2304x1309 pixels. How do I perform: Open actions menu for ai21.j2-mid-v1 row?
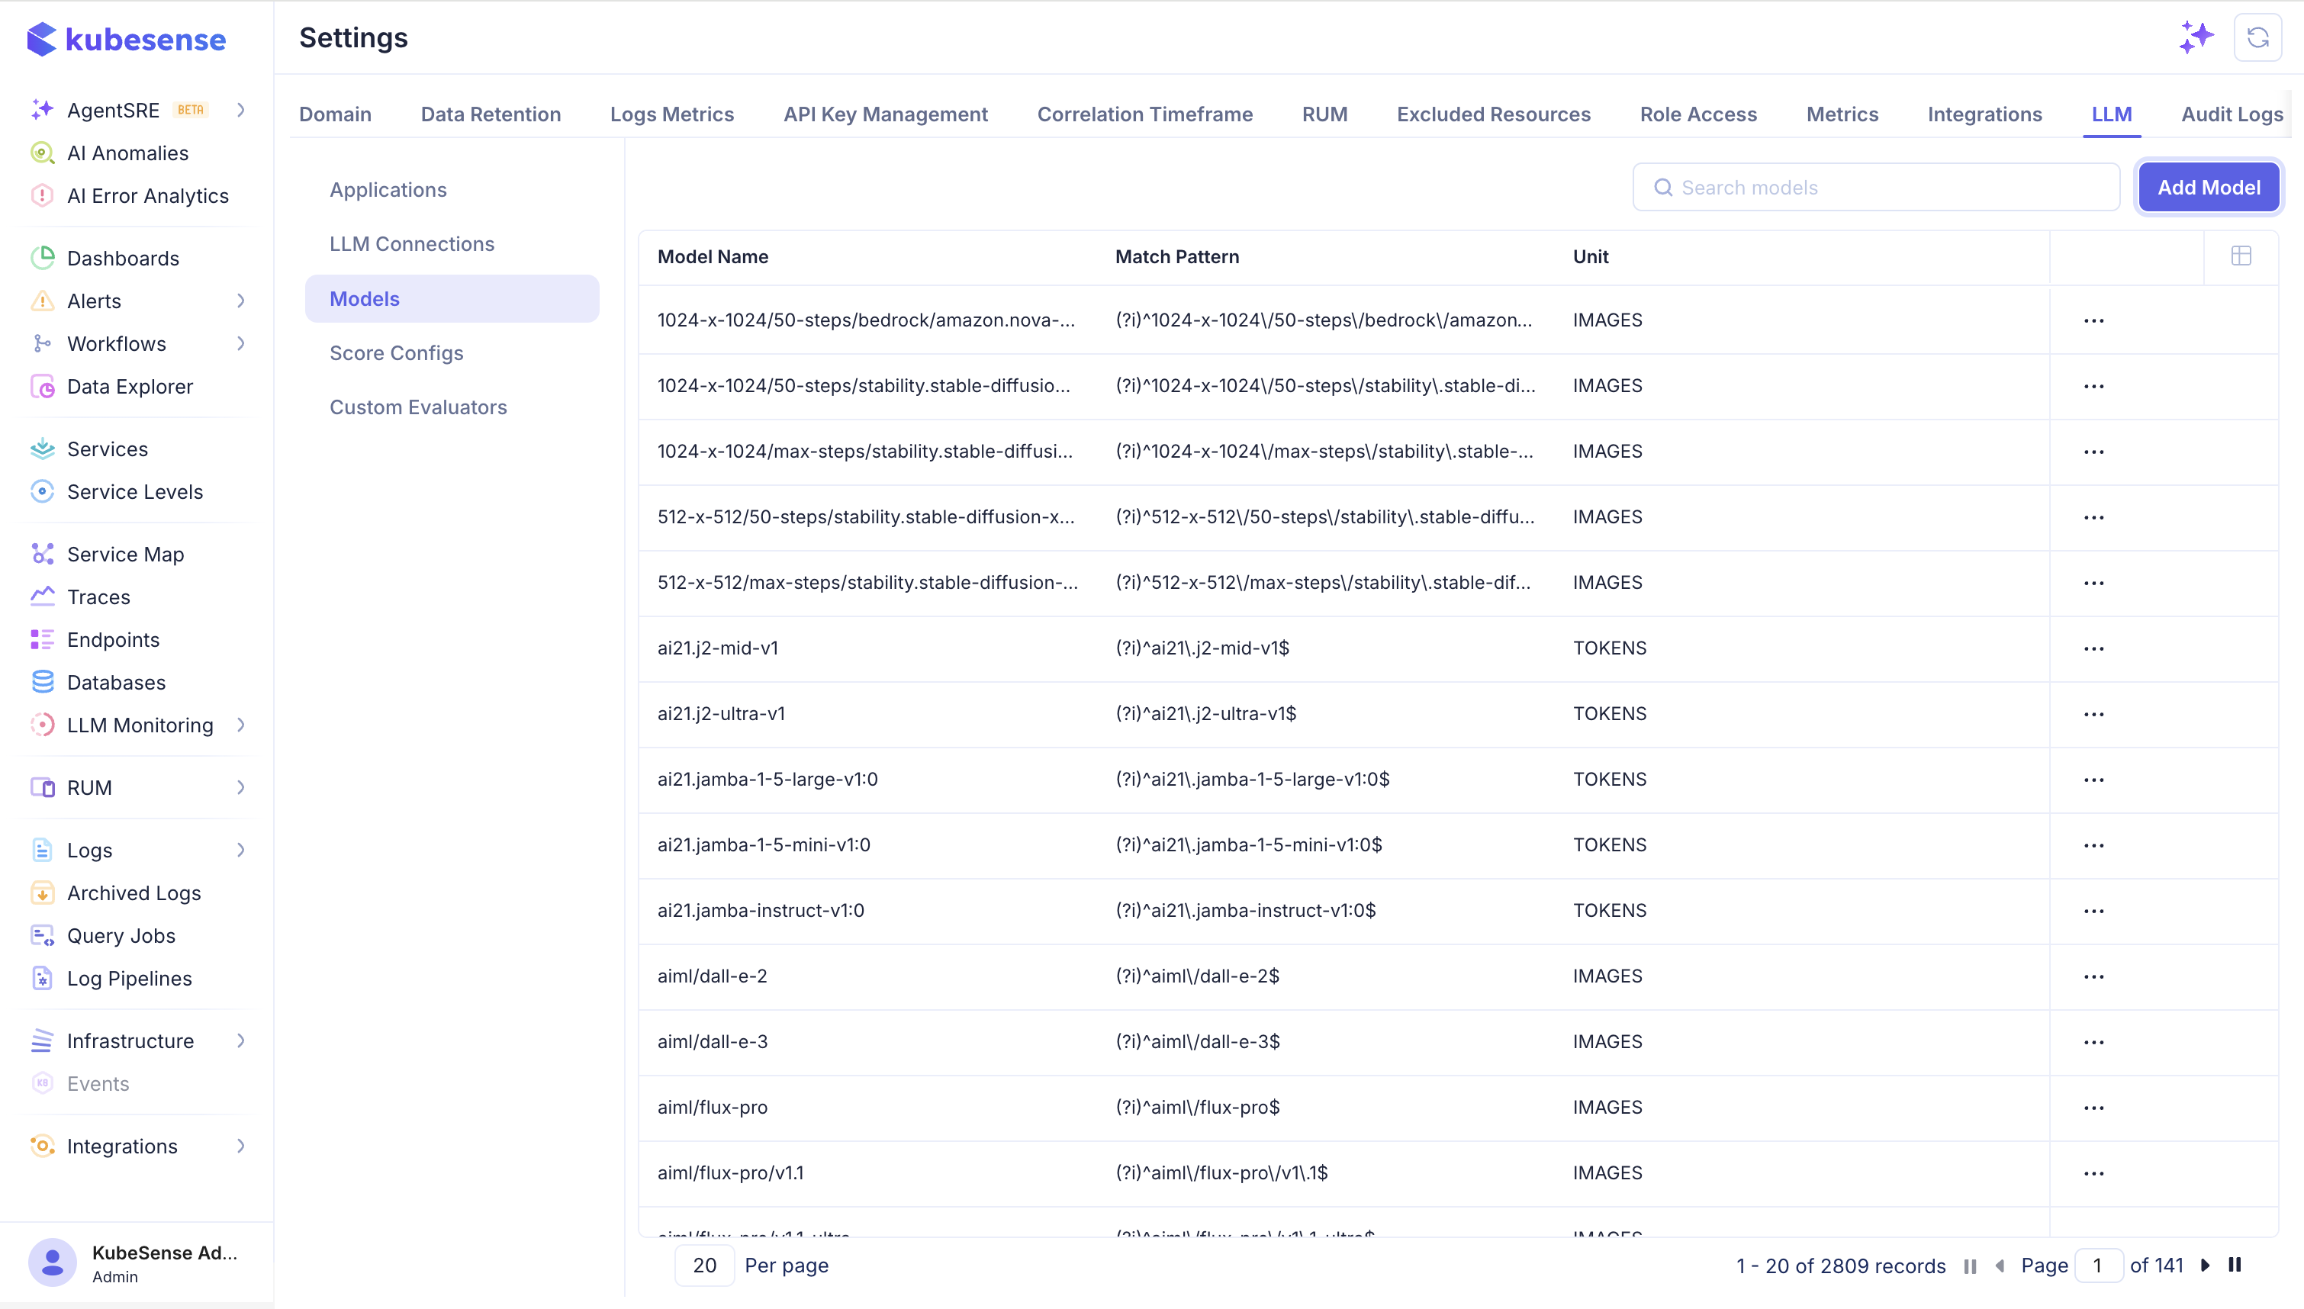tap(2093, 648)
